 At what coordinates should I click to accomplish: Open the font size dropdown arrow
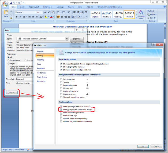tap(41, 12)
